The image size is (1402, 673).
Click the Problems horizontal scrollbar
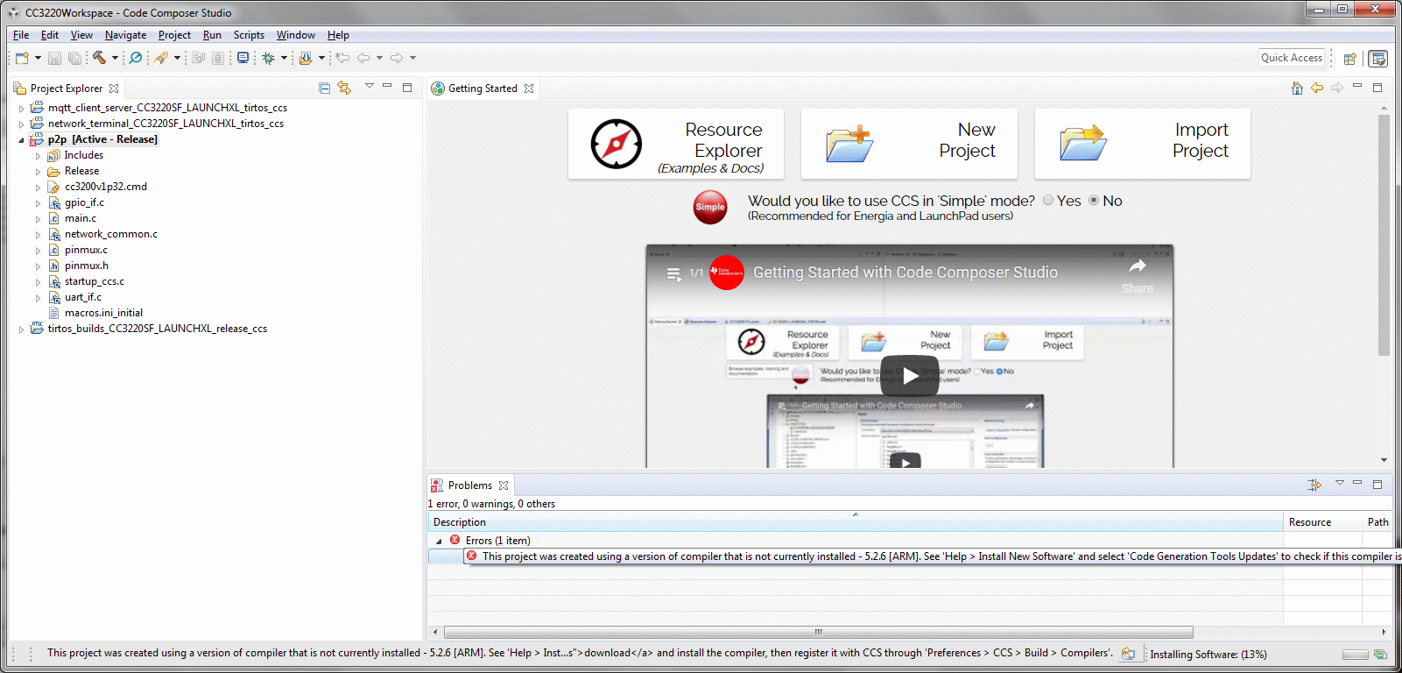(819, 632)
